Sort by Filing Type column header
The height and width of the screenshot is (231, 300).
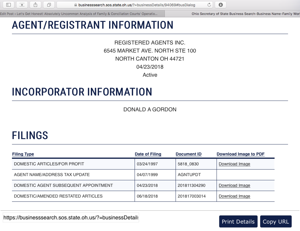[x=23, y=154]
